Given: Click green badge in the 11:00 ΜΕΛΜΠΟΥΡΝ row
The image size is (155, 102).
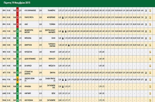Looking at the screenshot, I should 17,31.
